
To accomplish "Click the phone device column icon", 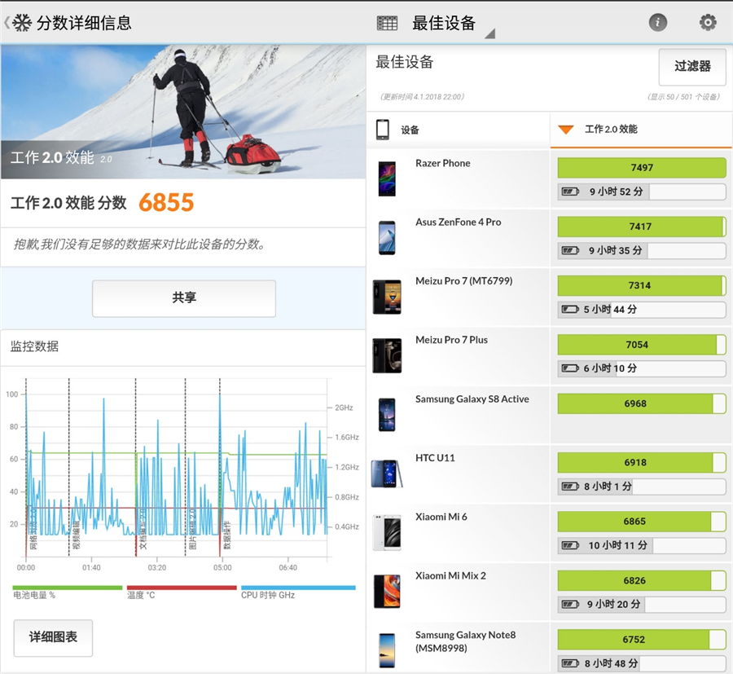I will (382, 130).
